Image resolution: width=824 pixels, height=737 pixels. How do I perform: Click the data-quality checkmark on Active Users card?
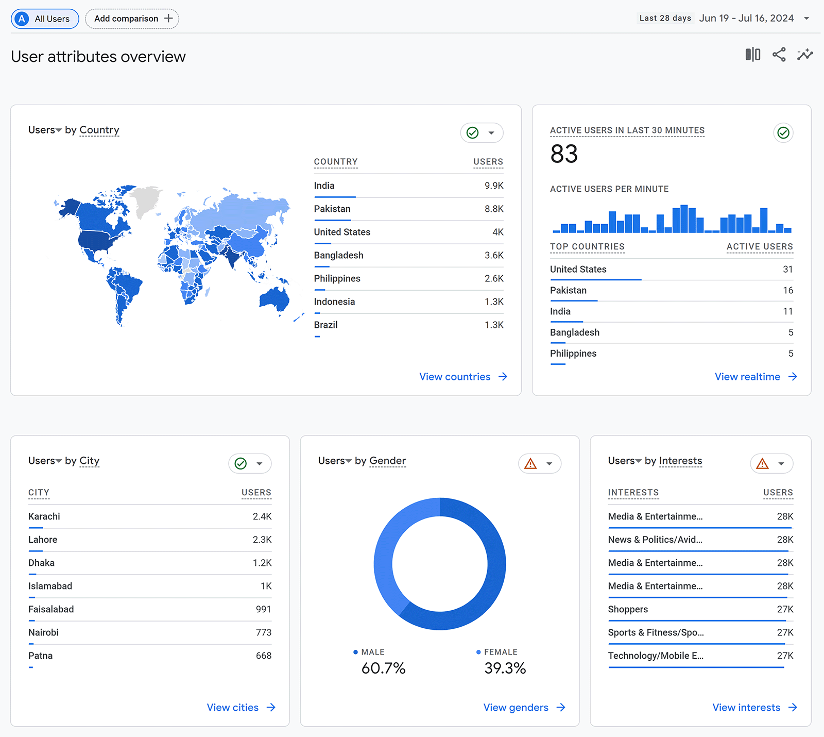[783, 133]
